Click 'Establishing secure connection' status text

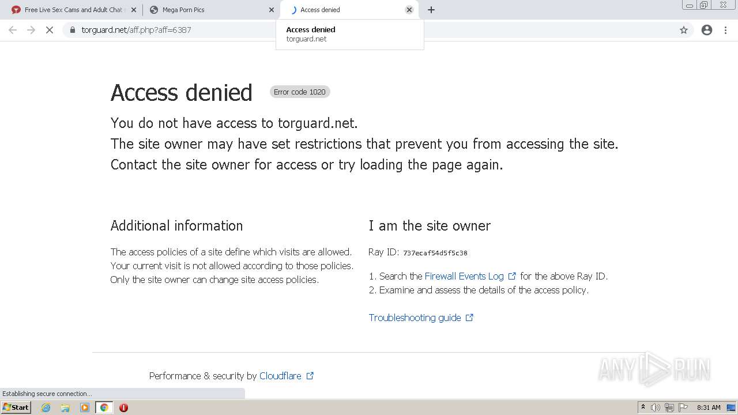coord(47,394)
